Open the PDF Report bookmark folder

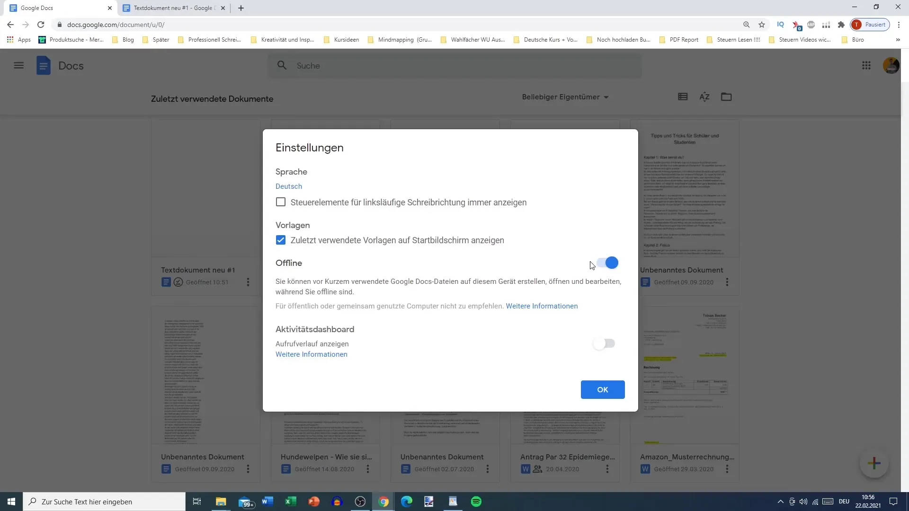click(x=679, y=40)
